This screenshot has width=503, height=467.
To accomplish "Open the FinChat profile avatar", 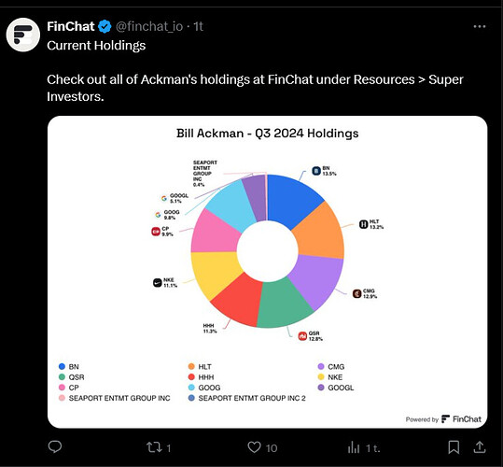I will 23,35.
